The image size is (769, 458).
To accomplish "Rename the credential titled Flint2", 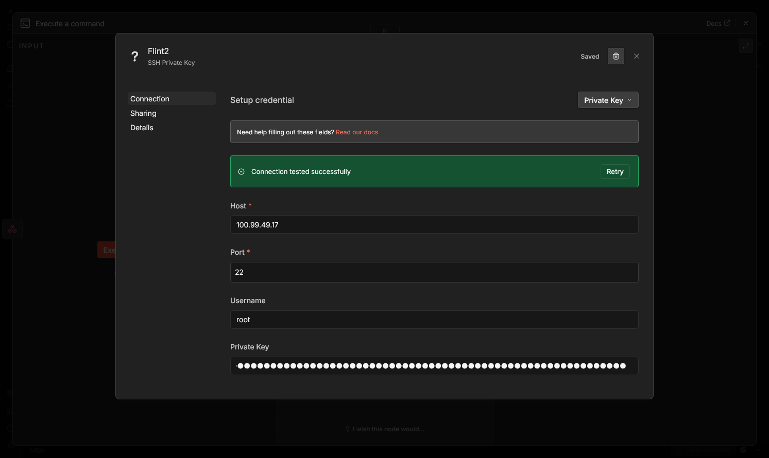I will coord(158,51).
